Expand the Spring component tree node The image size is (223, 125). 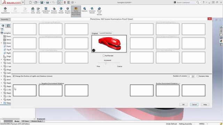point(1,76)
